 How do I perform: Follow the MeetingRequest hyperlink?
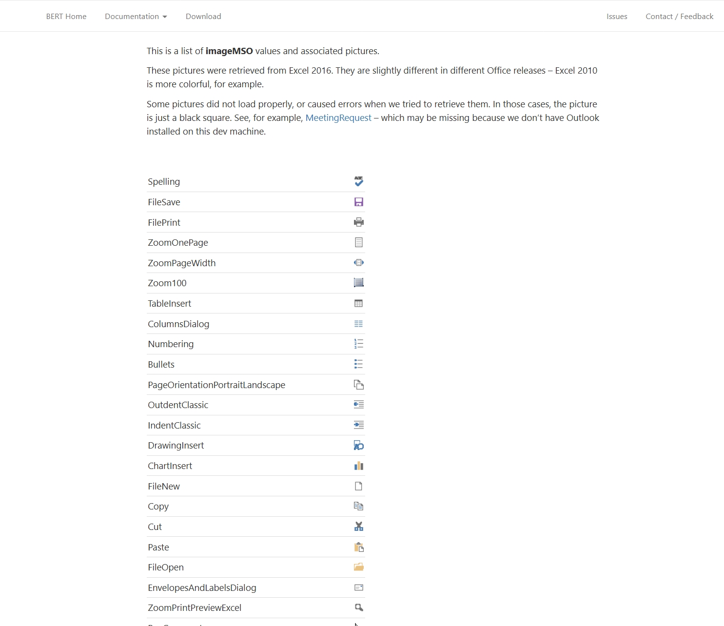point(338,118)
